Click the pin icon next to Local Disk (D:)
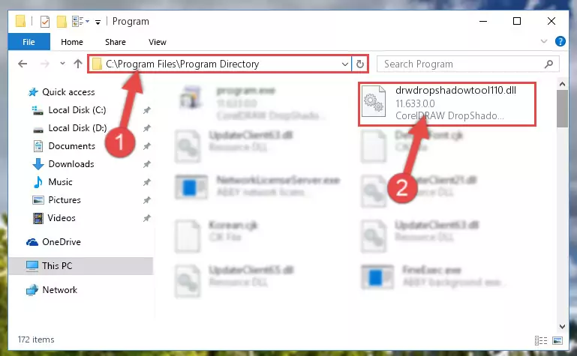 click(146, 128)
